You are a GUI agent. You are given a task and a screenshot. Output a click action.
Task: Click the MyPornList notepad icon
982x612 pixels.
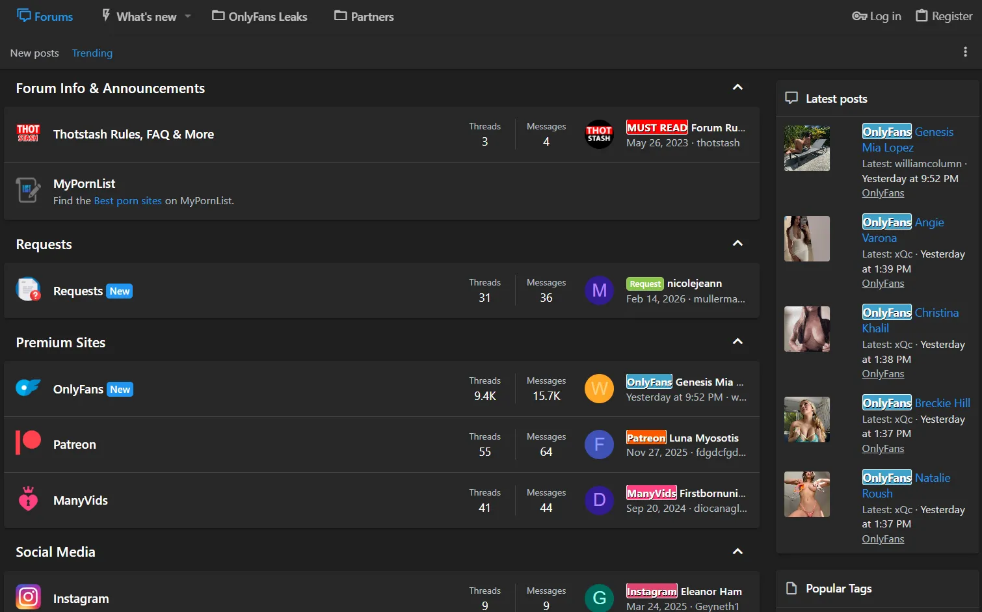pyautogui.click(x=28, y=191)
